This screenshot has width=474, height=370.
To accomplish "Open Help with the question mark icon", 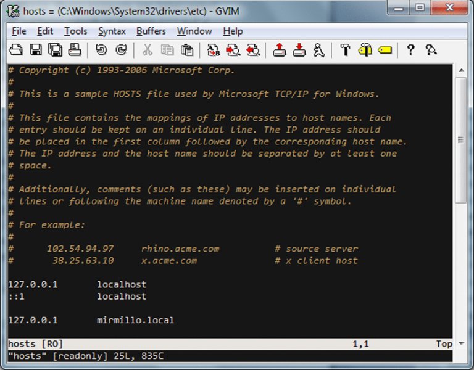I will [410, 50].
